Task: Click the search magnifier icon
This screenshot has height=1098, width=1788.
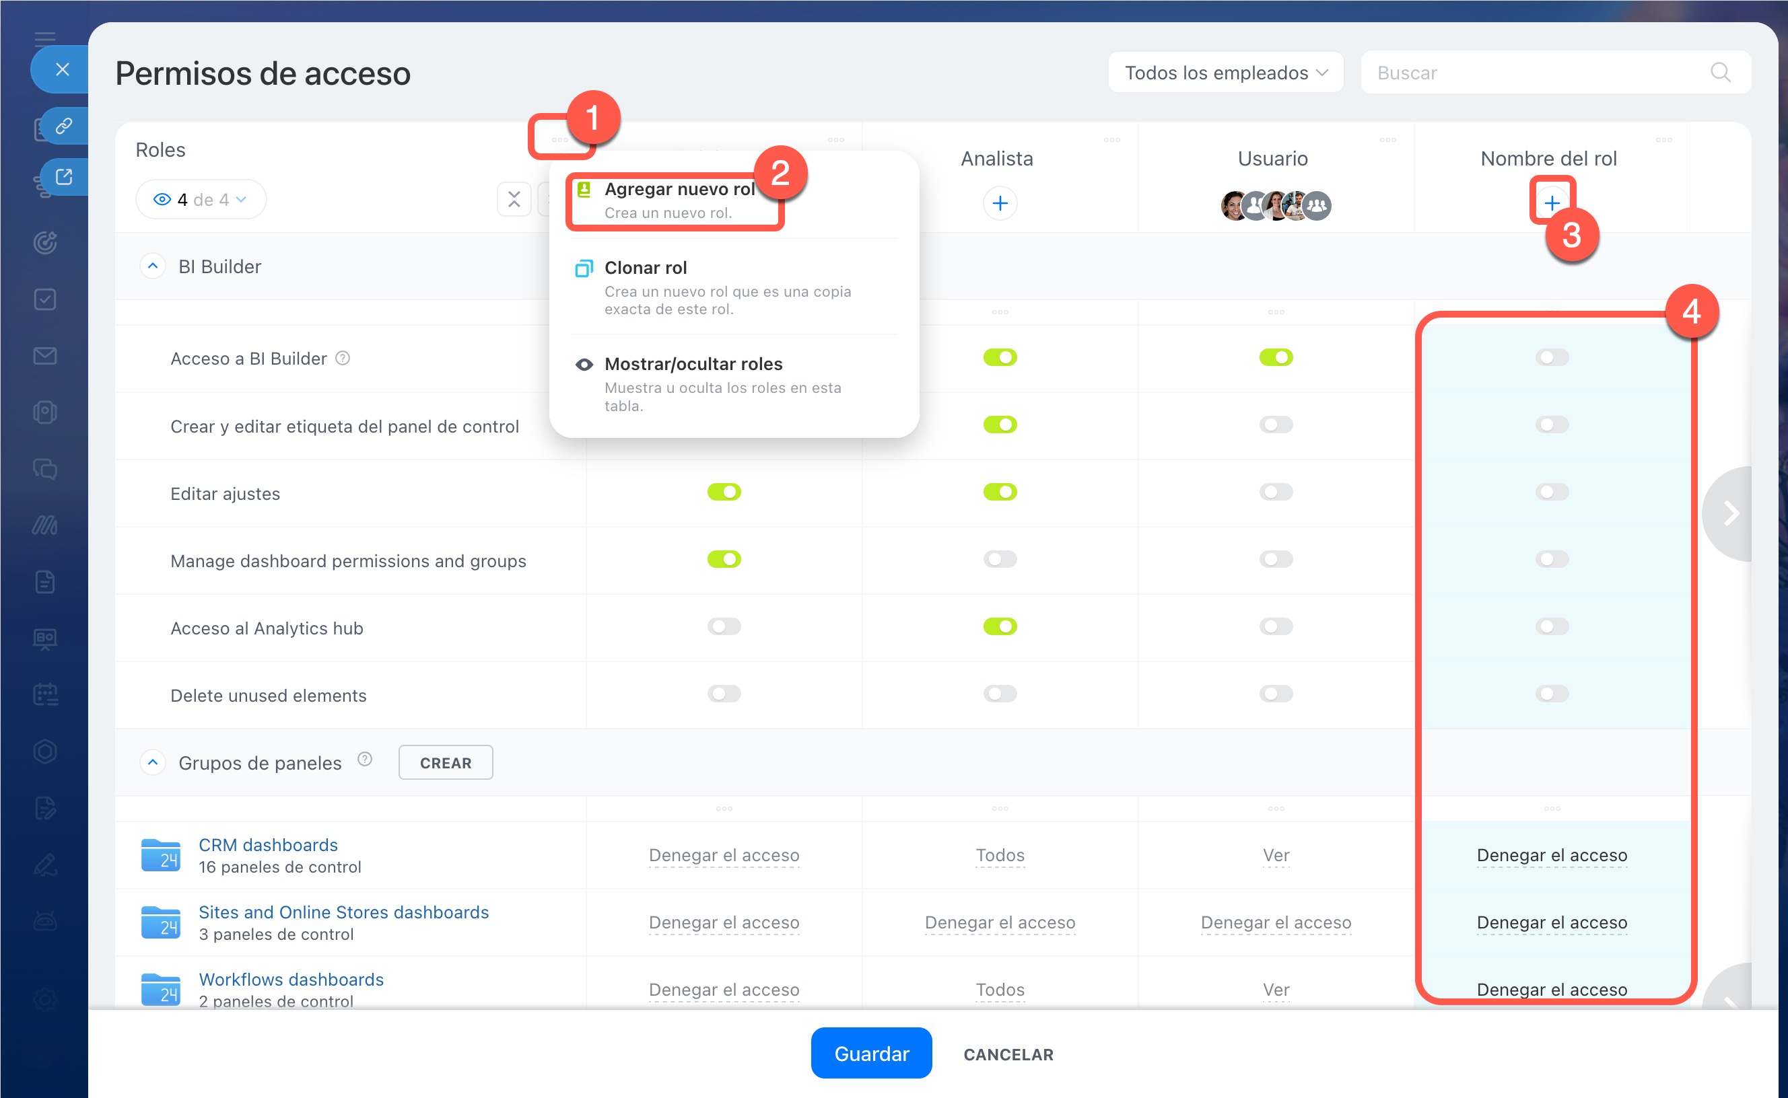Action: click(x=1720, y=73)
